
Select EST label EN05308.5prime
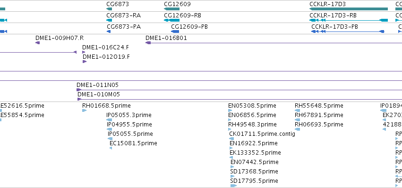252,106
